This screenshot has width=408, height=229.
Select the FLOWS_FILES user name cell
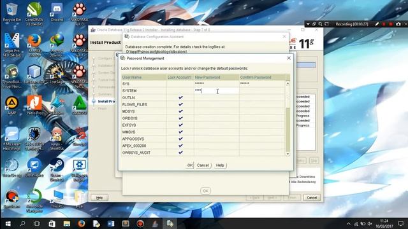(144, 104)
